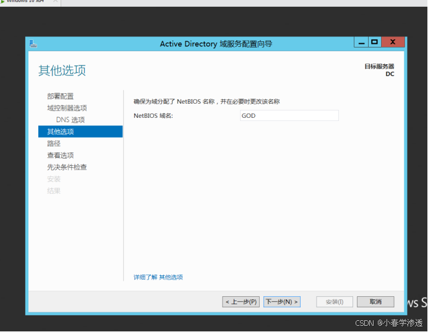The height and width of the screenshot is (332, 428).
Task: Maximize the Active Directory wizard window
Action: [375, 42]
